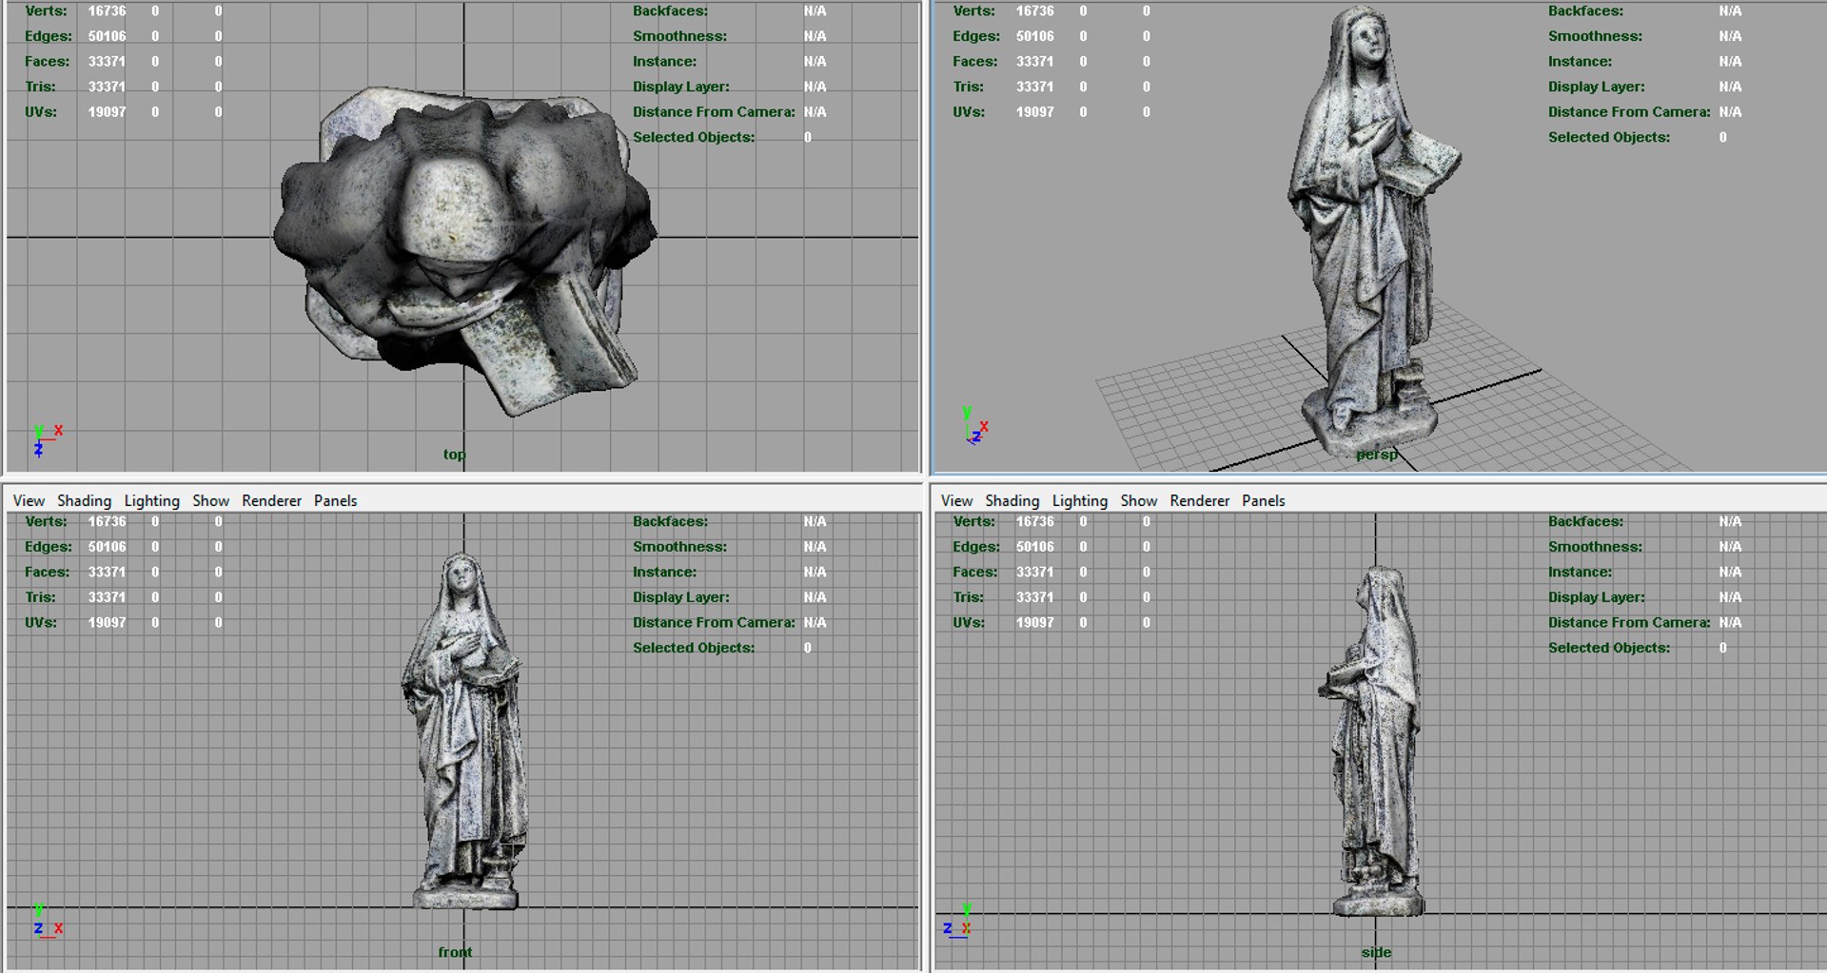This screenshot has width=1827, height=973.
Task: Click the 'persp' camera label
Action: click(1377, 455)
